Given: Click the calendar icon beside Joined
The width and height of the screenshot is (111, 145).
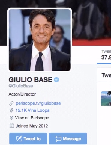Looking at the screenshot, I should pos(12,126).
